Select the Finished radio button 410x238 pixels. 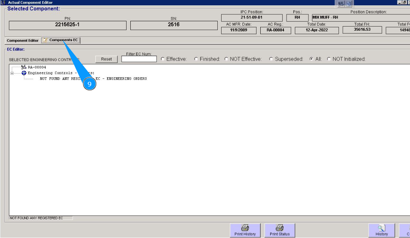coord(196,59)
